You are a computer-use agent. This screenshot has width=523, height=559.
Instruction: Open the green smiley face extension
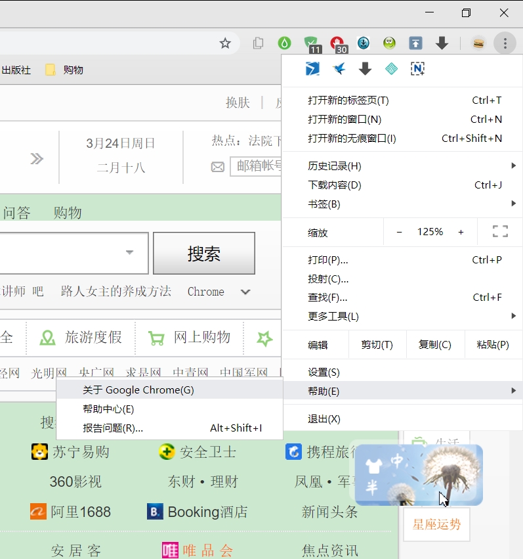coord(390,43)
